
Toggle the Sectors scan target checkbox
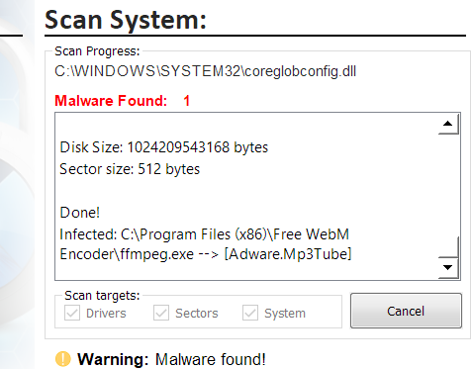tap(161, 313)
